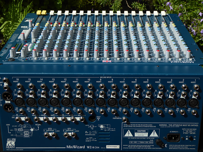
Task: Click the Allen & Heath logo
Action: tap(11, 143)
